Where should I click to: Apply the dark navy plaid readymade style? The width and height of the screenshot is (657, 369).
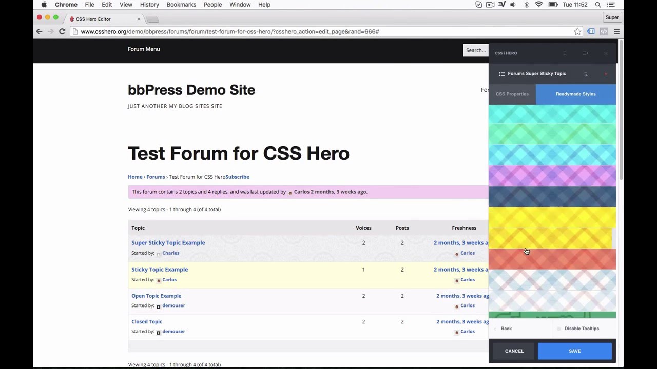pyautogui.click(x=552, y=196)
